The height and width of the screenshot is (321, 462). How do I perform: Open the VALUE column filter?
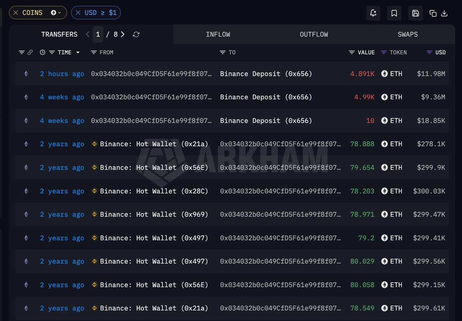click(x=352, y=52)
